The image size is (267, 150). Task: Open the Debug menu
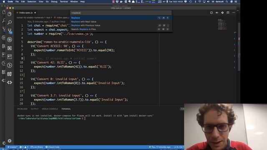(x=54, y=2)
